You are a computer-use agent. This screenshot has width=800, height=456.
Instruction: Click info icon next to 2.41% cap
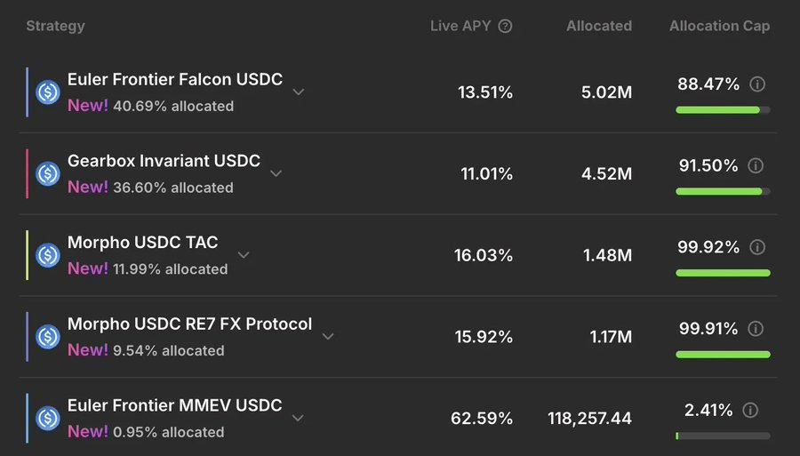[750, 410]
